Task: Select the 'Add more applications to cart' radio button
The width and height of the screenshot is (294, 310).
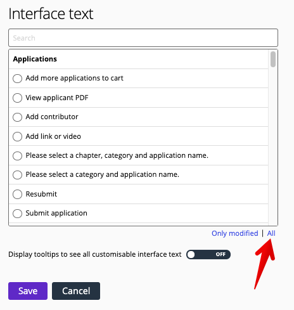Action: [17, 79]
